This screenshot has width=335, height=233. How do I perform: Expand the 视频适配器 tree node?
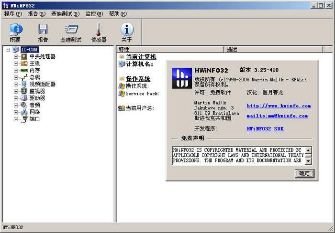16,85
